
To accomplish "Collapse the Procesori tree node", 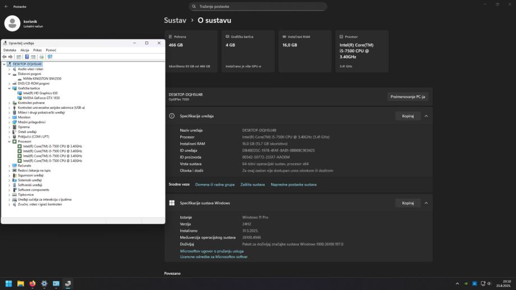I will click(9, 141).
